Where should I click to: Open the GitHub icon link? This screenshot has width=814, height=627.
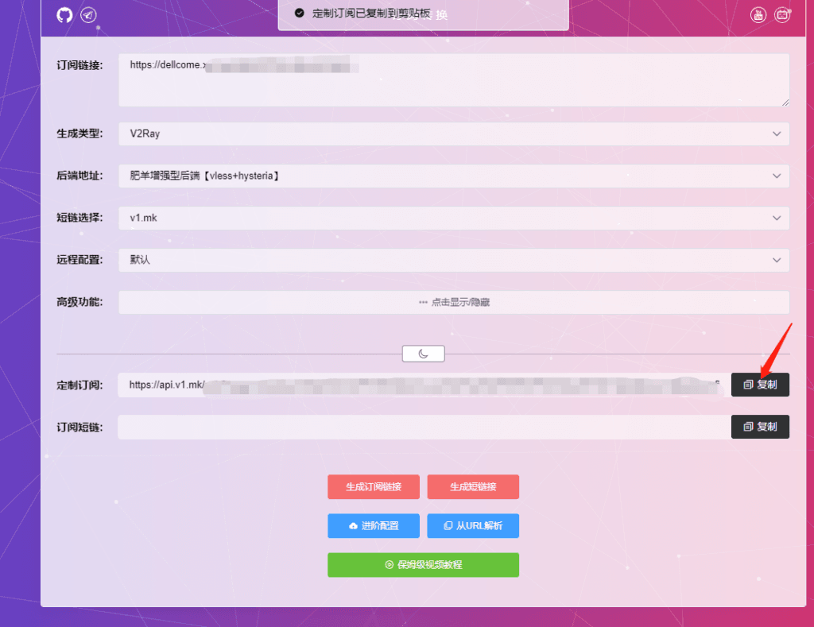(x=64, y=15)
